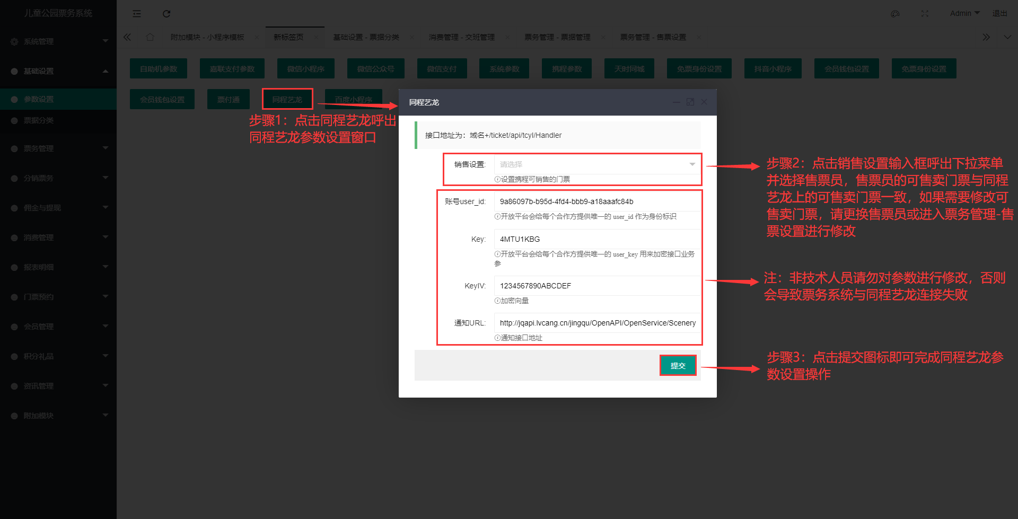1018x519 pixels.
Task: Open the Admin user dropdown
Action: pyautogui.click(x=964, y=13)
